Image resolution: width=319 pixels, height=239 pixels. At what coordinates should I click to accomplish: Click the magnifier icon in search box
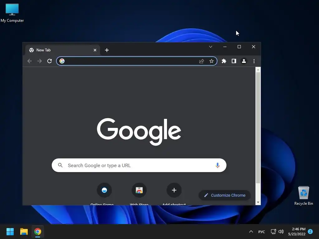(x=60, y=165)
